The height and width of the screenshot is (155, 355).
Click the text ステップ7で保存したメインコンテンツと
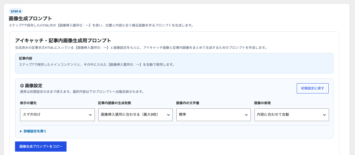[x=50, y=64]
